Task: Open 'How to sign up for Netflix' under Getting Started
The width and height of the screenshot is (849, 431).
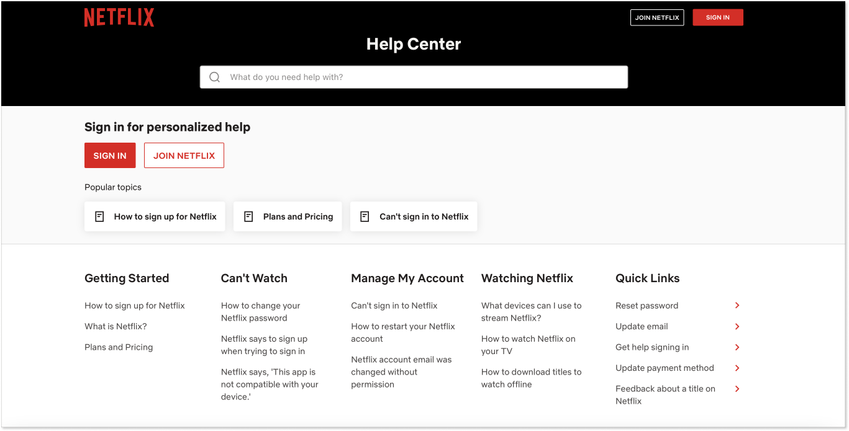Action: [135, 306]
